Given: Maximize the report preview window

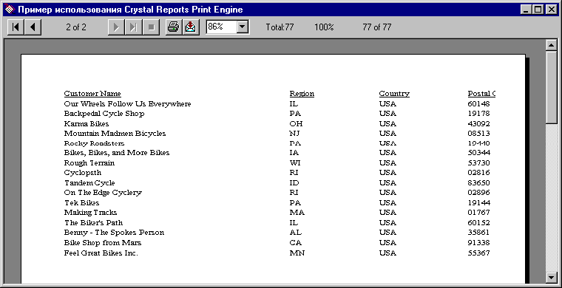Looking at the screenshot, I should (538, 10).
